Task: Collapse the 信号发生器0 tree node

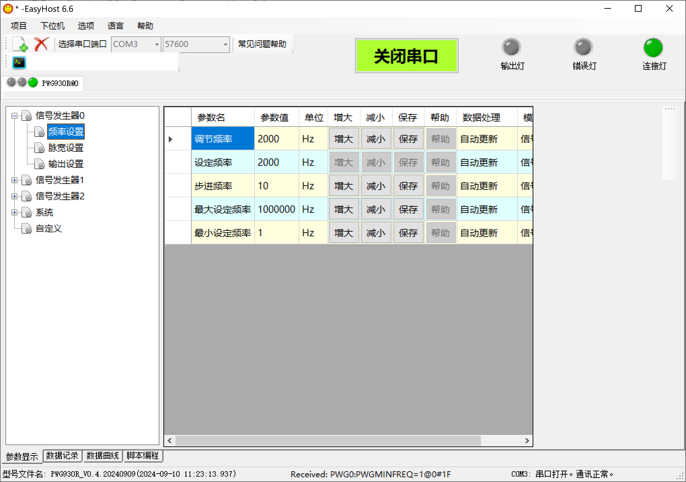Action: 14,116
